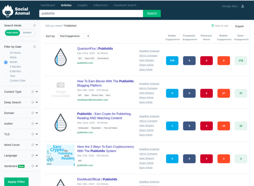The image size is (254, 186).
Task: Expand the Domain filter section
Action: pyautogui.click(x=37, y=113)
